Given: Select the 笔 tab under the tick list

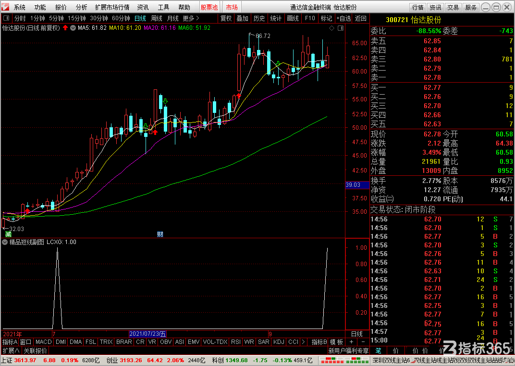Looking at the screenshot, I should [379, 351].
